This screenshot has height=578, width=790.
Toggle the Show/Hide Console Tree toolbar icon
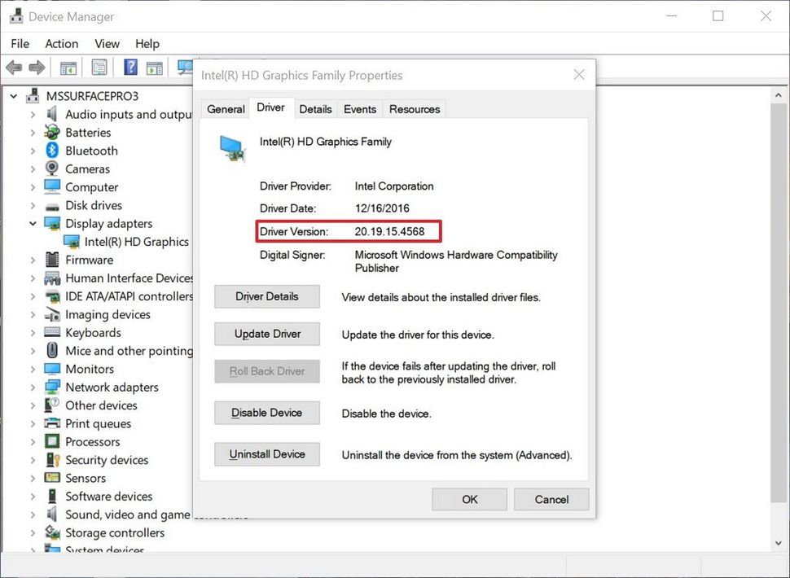[69, 67]
